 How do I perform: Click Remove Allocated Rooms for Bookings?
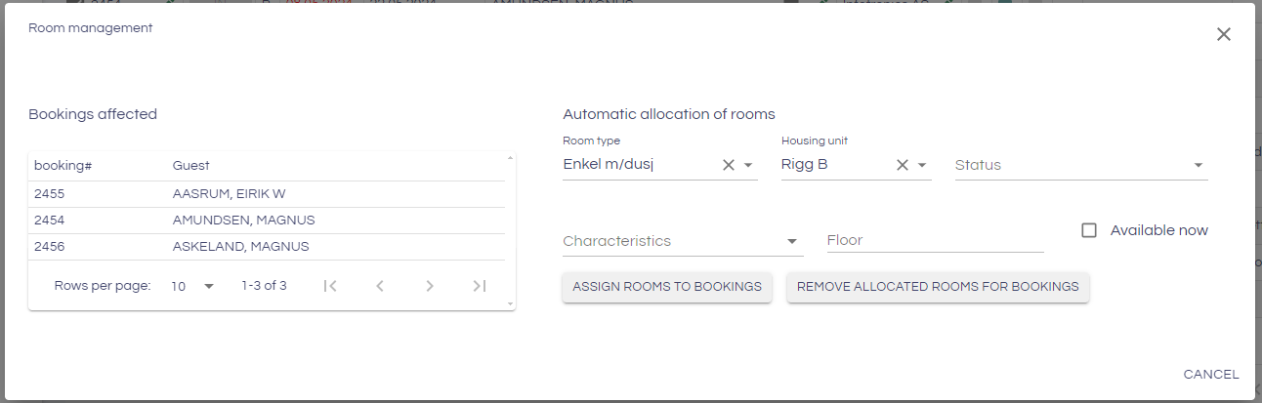pos(938,287)
